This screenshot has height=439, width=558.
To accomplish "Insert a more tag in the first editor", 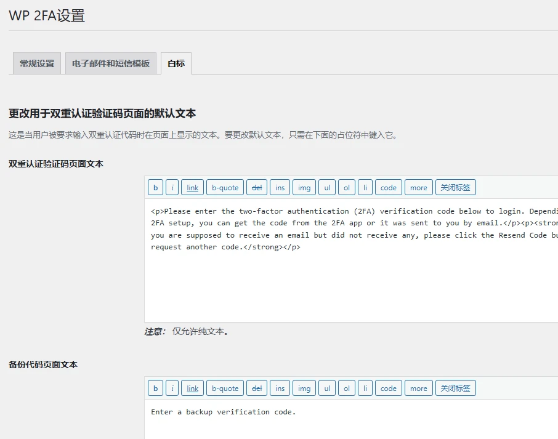I will pos(418,187).
